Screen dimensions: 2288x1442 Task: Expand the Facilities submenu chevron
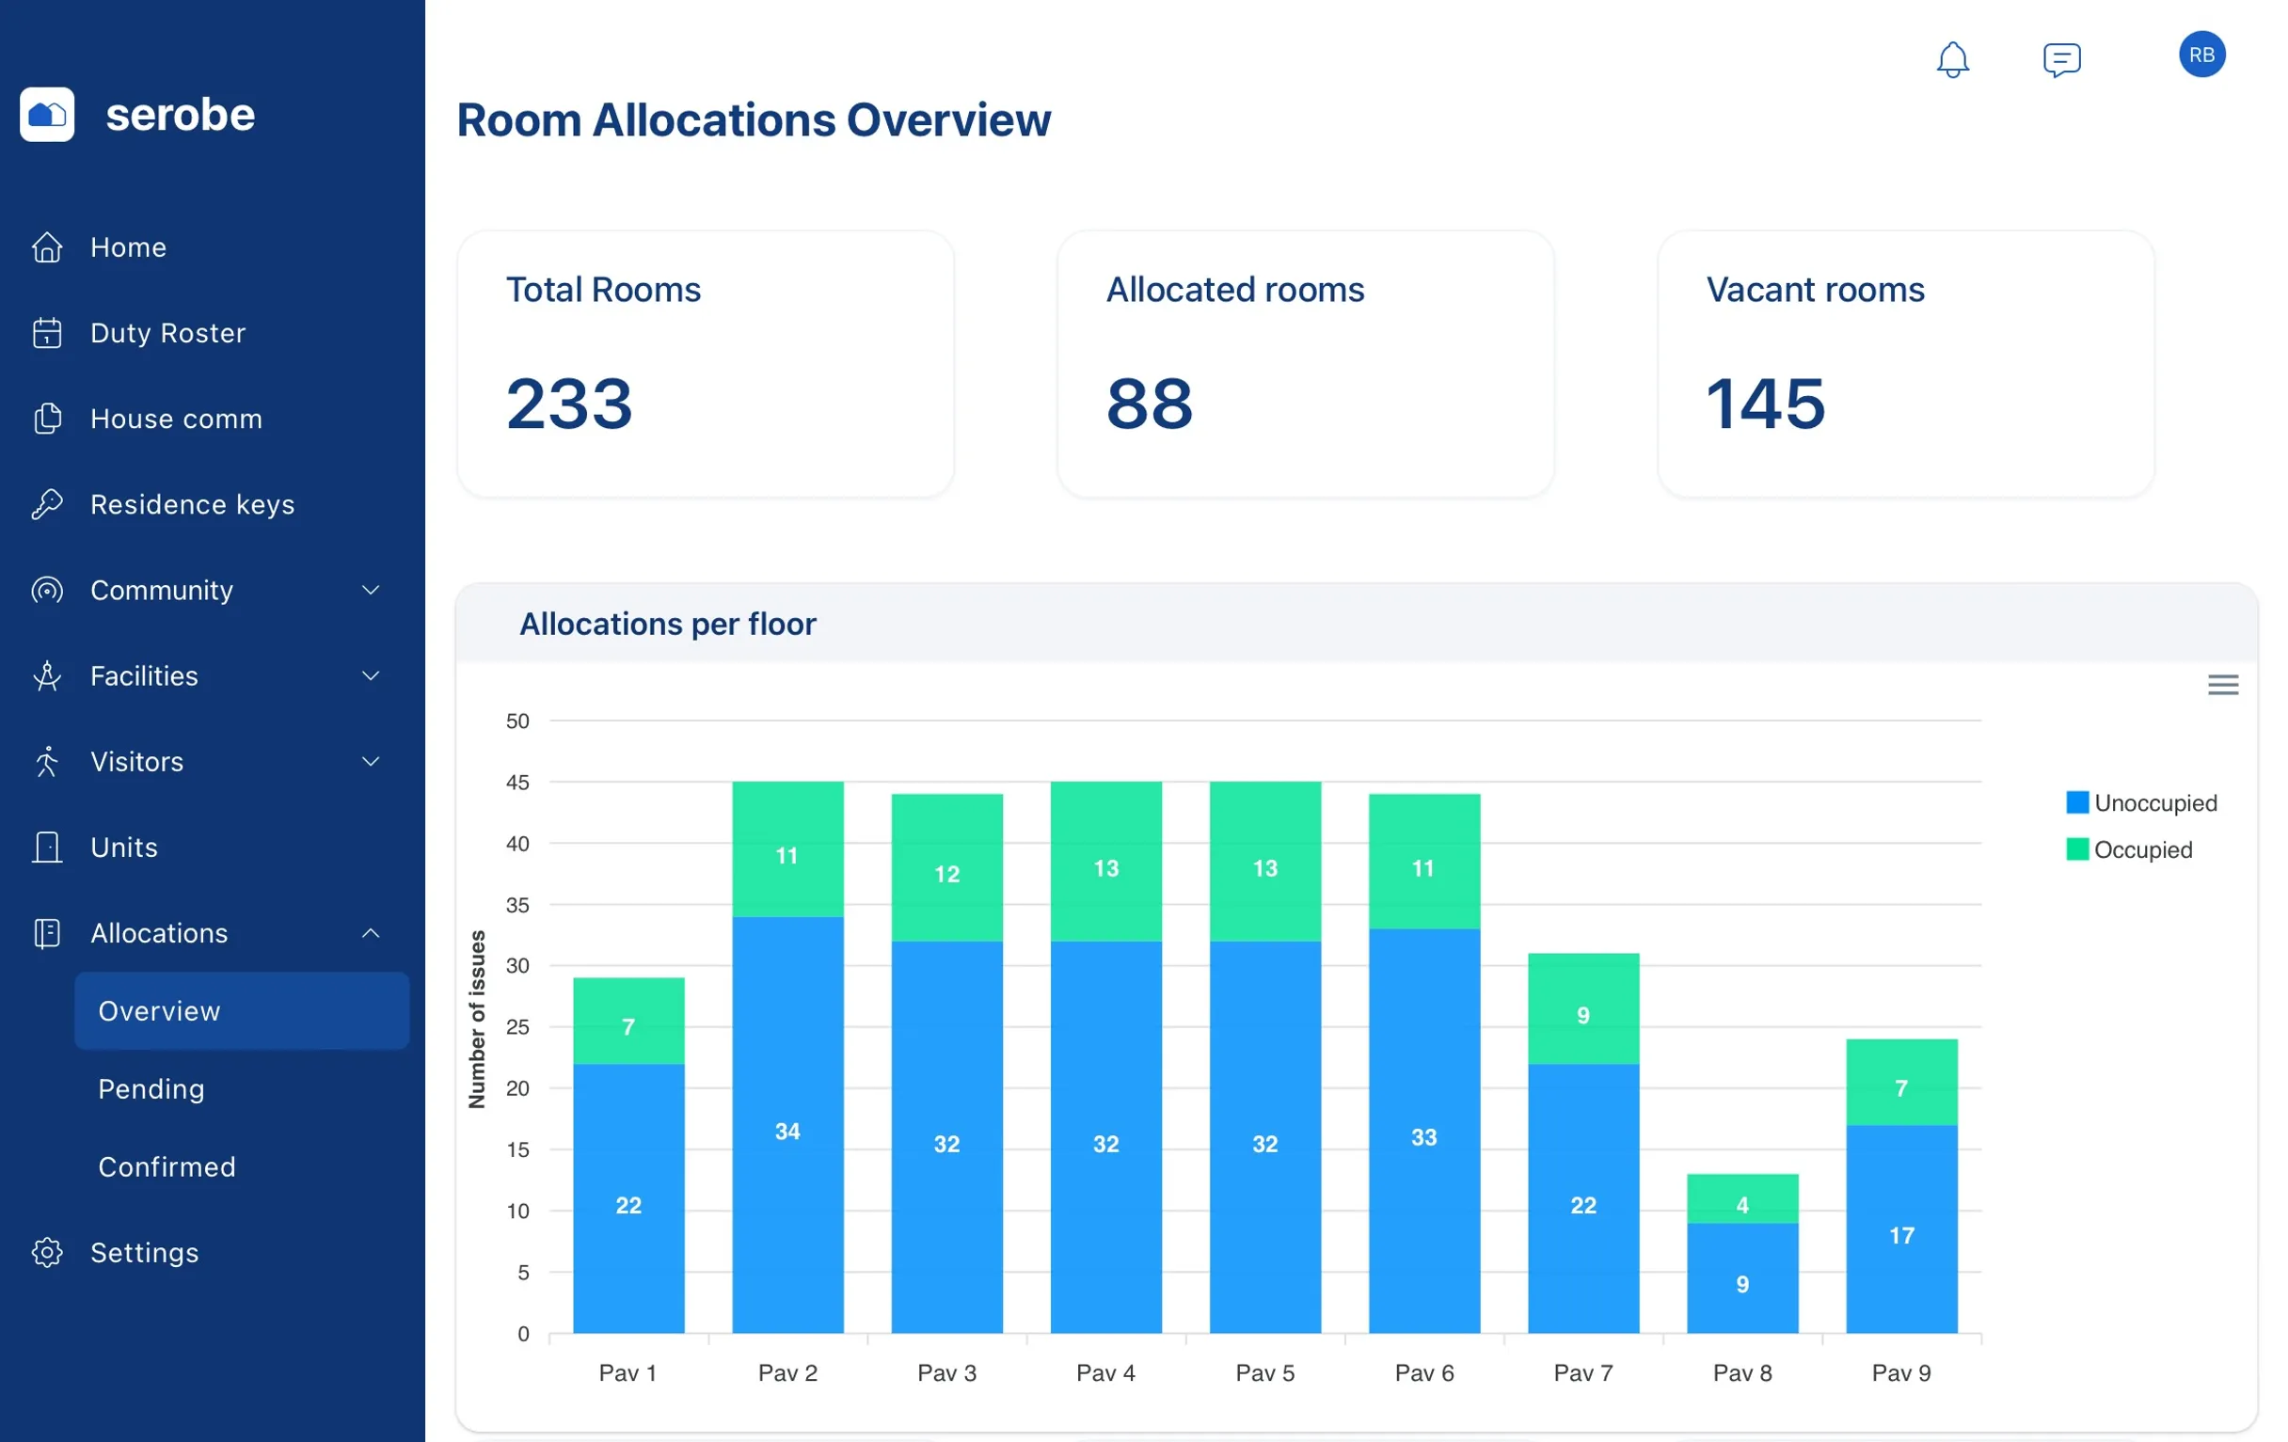point(371,675)
